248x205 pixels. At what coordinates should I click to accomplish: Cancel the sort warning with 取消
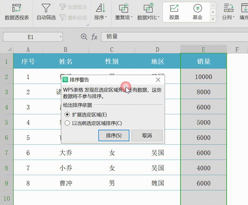[147, 135]
